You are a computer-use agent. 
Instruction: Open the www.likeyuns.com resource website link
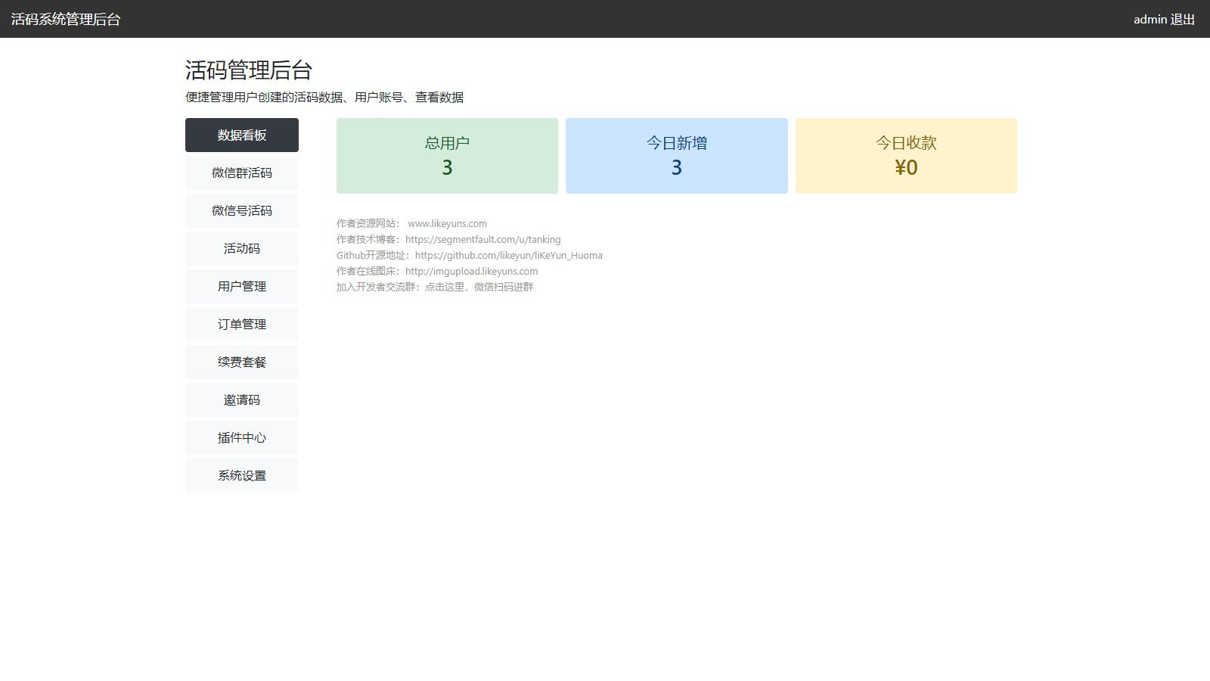(447, 223)
